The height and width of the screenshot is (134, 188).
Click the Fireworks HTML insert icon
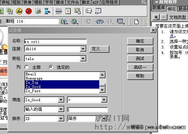pyautogui.click(x=19, y=11)
